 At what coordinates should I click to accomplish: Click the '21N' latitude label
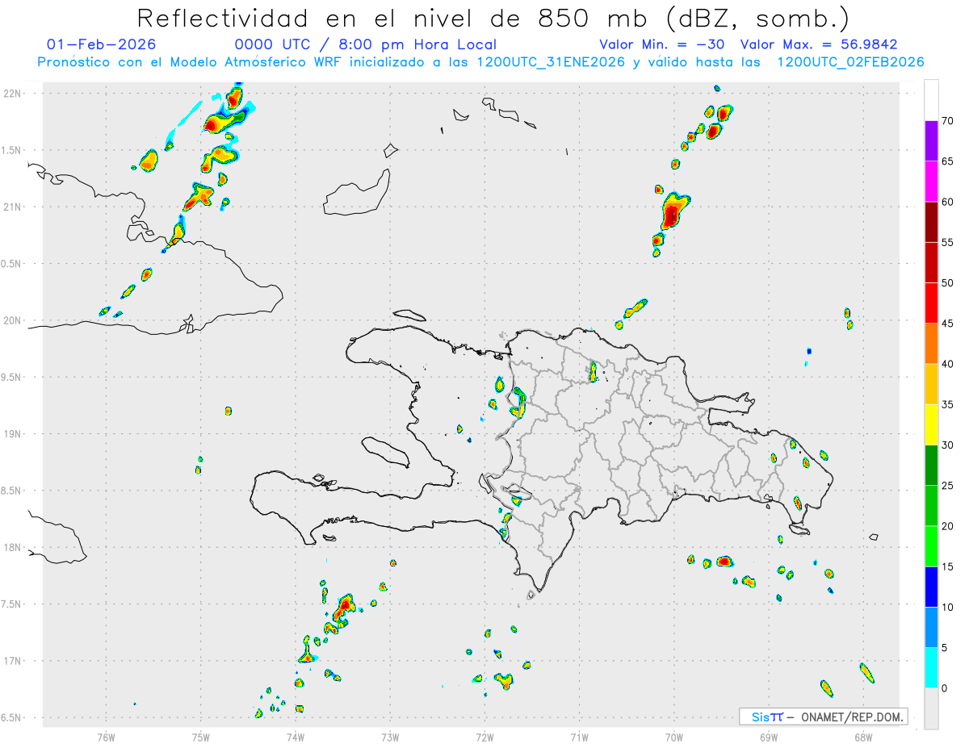(x=12, y=207)
